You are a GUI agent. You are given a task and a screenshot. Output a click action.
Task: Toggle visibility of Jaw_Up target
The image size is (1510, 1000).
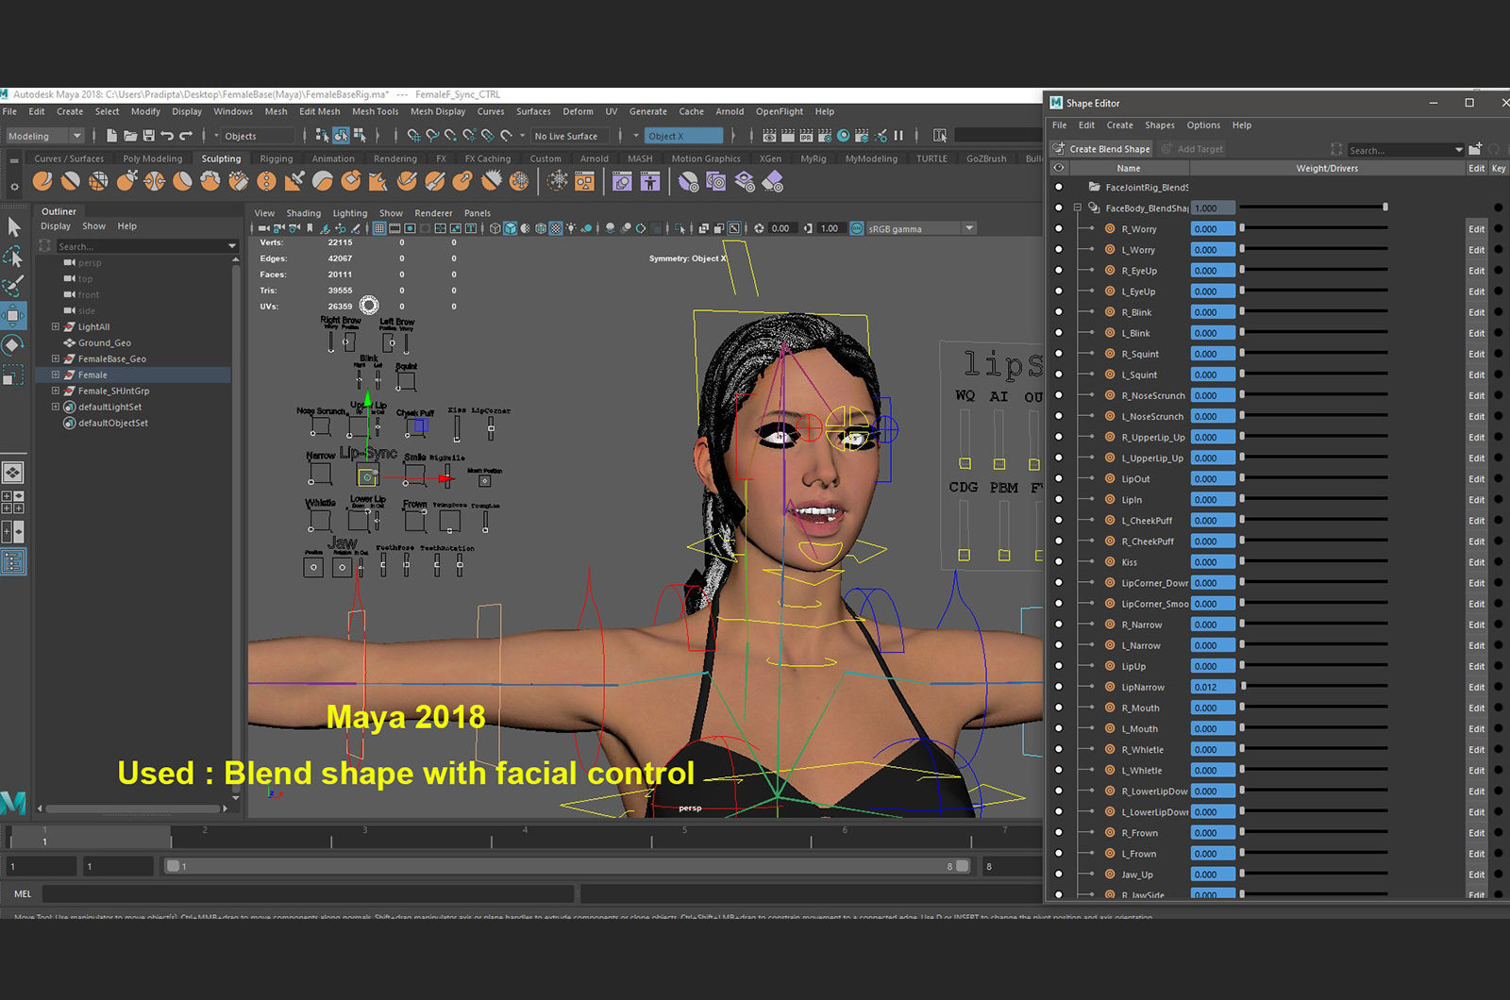(x=1058, y=874)
